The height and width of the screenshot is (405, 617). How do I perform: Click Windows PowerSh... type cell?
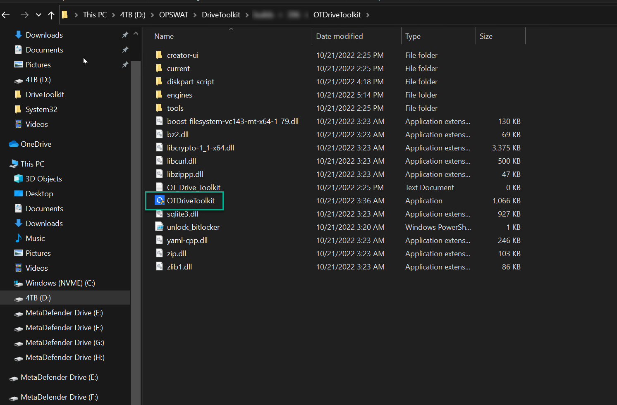click(x=438, y=227)
